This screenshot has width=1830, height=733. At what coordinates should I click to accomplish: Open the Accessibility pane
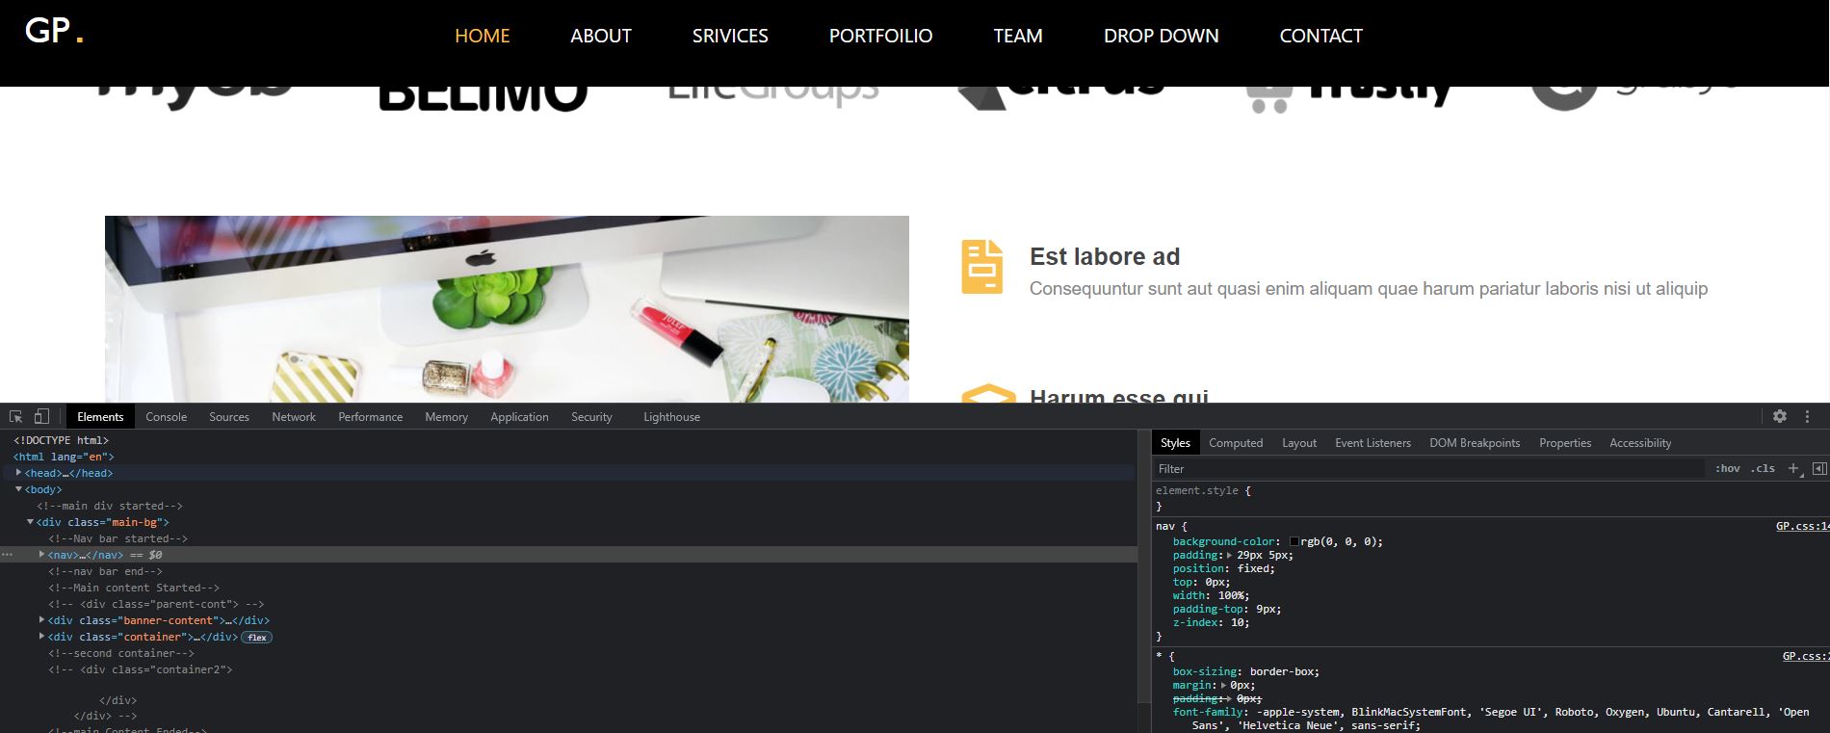(1640, 443)
